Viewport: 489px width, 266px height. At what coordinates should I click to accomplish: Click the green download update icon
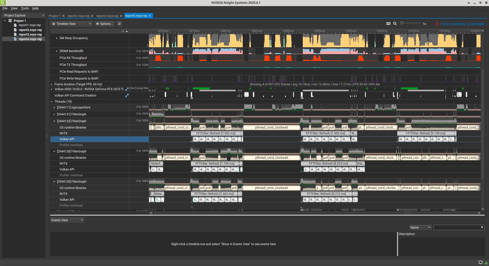click(486, 262)
